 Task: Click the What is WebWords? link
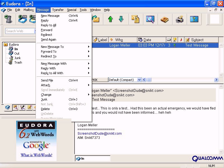point(36,155)
